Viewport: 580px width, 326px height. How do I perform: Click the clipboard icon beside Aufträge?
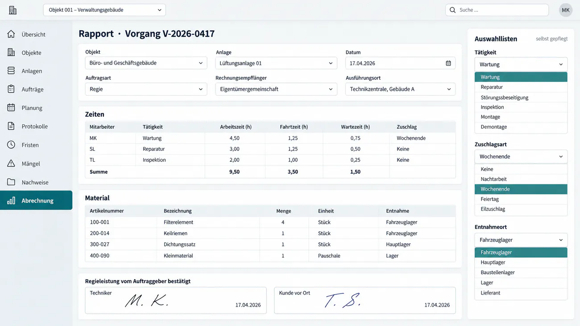pos(11,89)
